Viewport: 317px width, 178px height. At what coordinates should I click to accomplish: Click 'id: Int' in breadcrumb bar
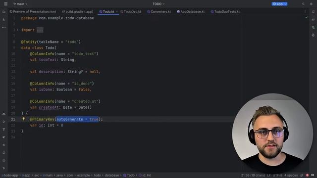[145, 175]
